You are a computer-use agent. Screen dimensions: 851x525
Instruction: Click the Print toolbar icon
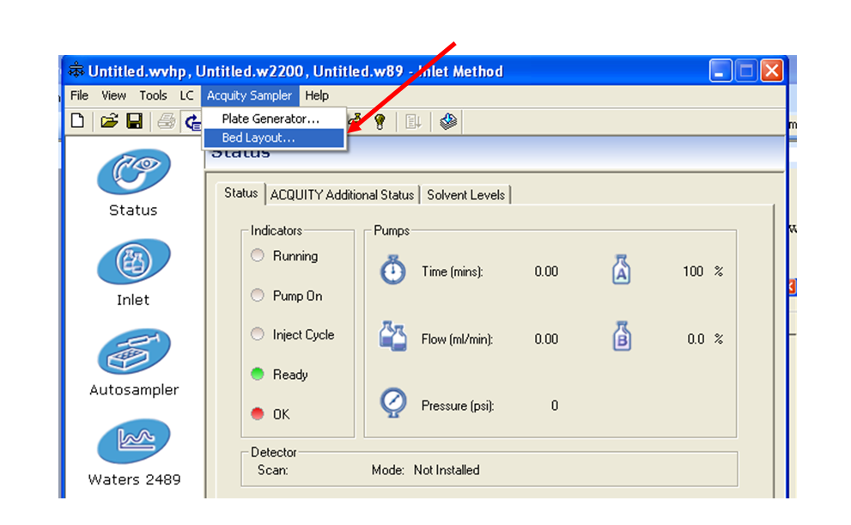point(166,121)
